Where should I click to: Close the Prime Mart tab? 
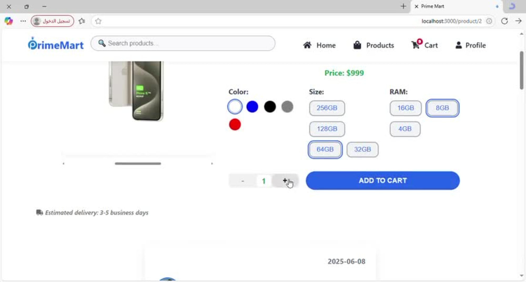pos(416,6)
